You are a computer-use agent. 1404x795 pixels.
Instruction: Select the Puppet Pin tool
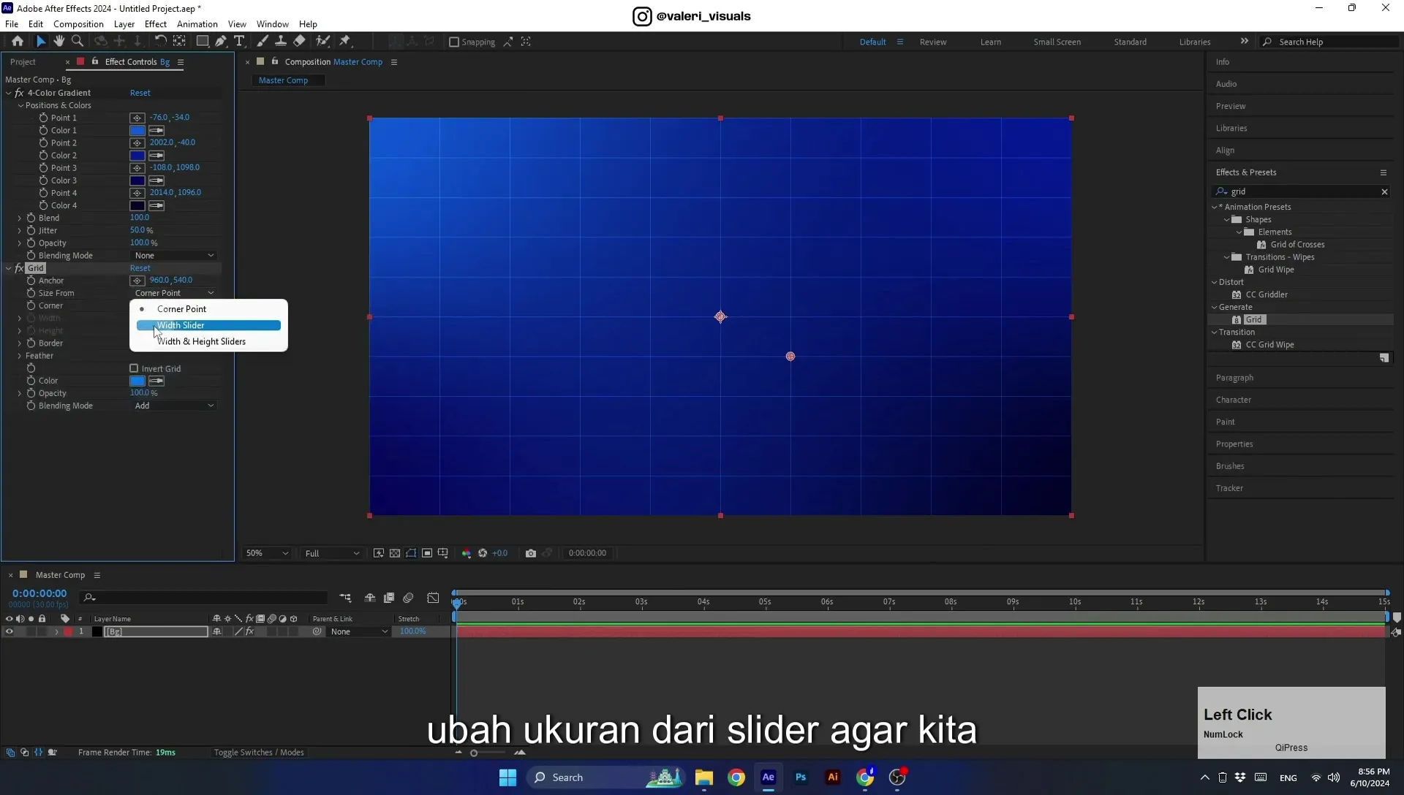click(345, 42)
